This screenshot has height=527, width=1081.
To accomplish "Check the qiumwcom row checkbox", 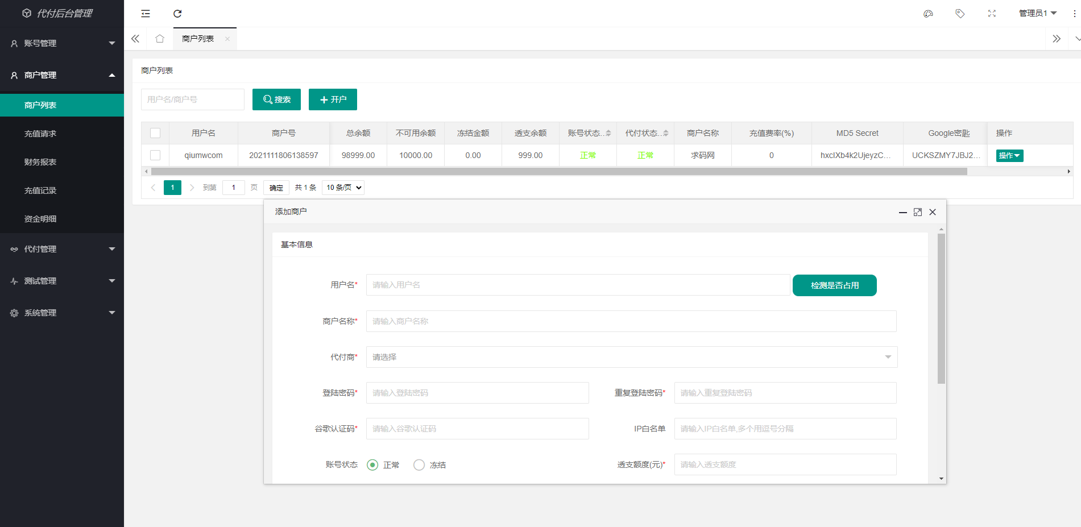I will [x=155, y=155].
